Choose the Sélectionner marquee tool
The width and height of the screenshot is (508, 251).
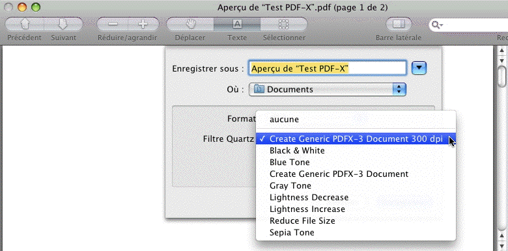tap(284, 24)
